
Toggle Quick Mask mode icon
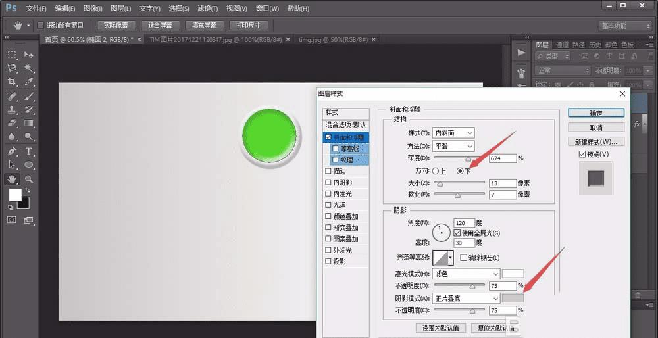coord(12,220)
